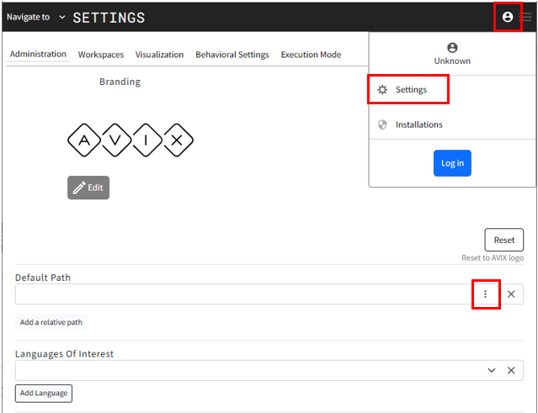The height and width of the screenshot is (413, 538).
Task: Expand the Navigate to dropdown
Action: point(61,18)
